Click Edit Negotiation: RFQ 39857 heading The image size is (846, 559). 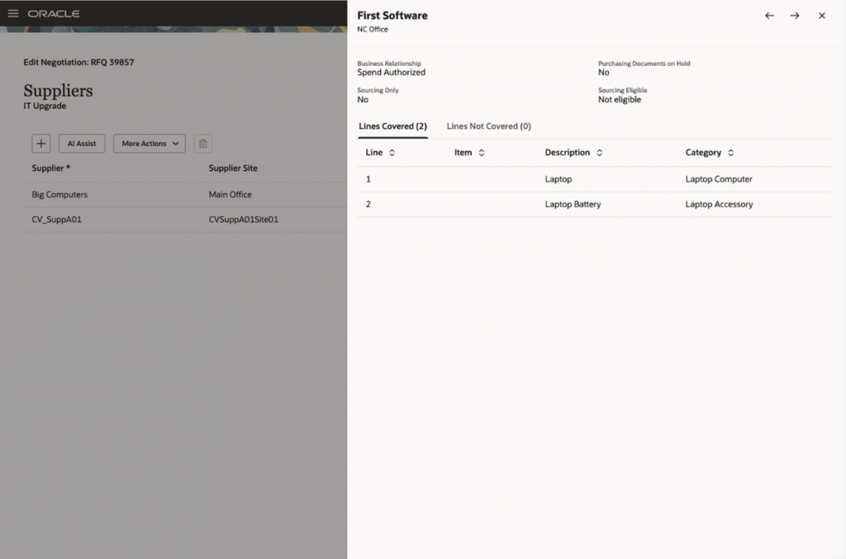click(78, 62)
